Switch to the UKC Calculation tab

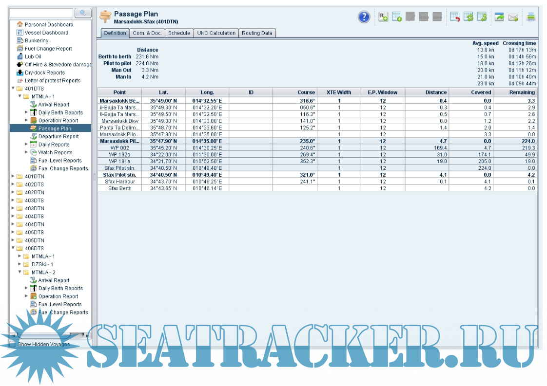click(x=215, y=33)
